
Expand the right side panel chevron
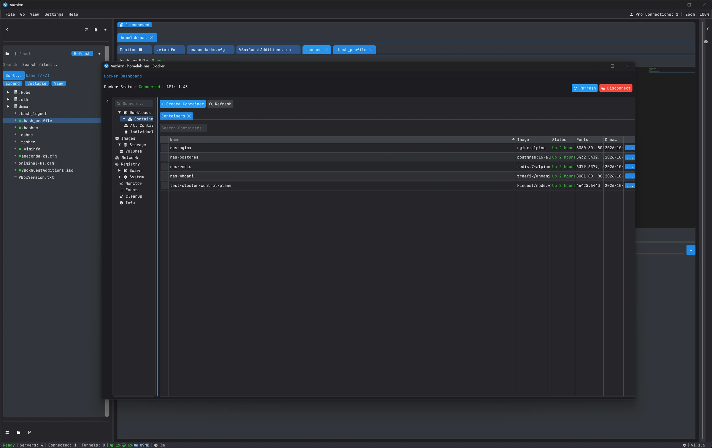pyautogui.click(x=708, y=29)
